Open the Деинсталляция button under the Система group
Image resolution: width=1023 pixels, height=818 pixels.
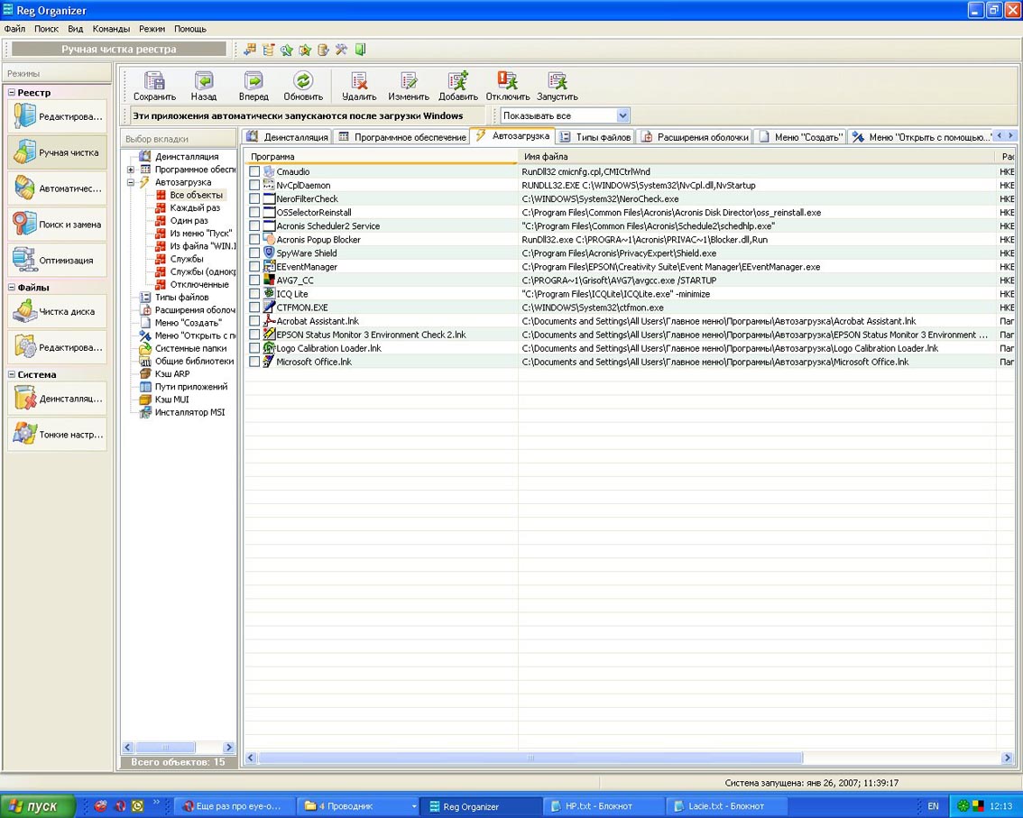click(58, 398)
